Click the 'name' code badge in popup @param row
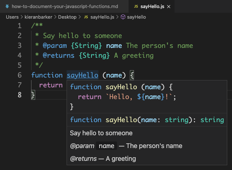This screenshot has height=170, width=232. point(106,146)
